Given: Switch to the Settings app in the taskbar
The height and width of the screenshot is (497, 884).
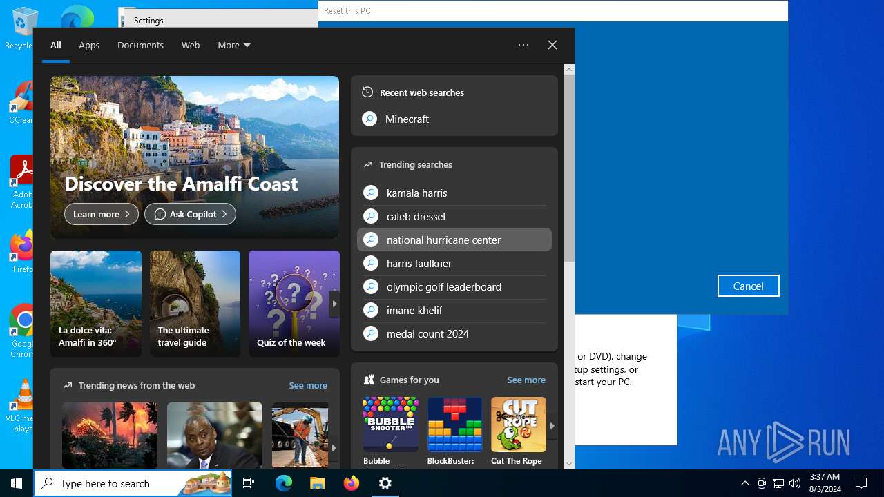Looking at the screenshot, I should [385, 483].
